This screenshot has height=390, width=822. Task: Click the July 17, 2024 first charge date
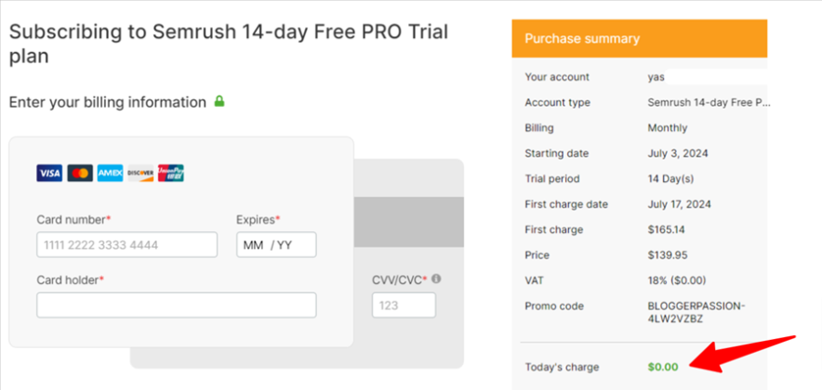tap(680, 204)
